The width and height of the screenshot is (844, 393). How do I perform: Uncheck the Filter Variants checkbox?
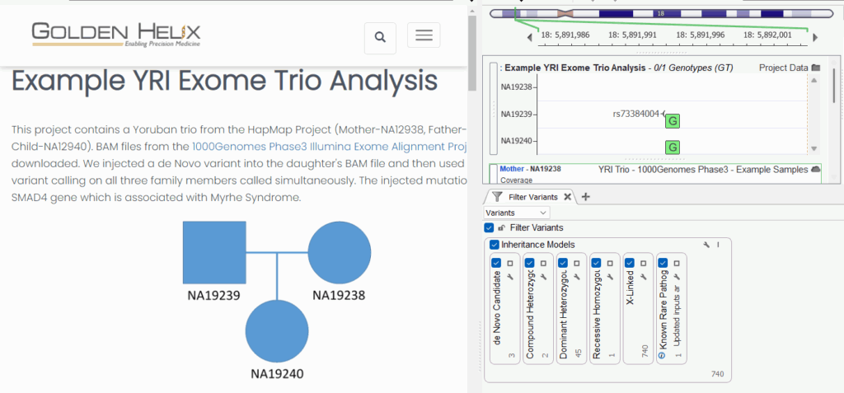pos(490,228)
